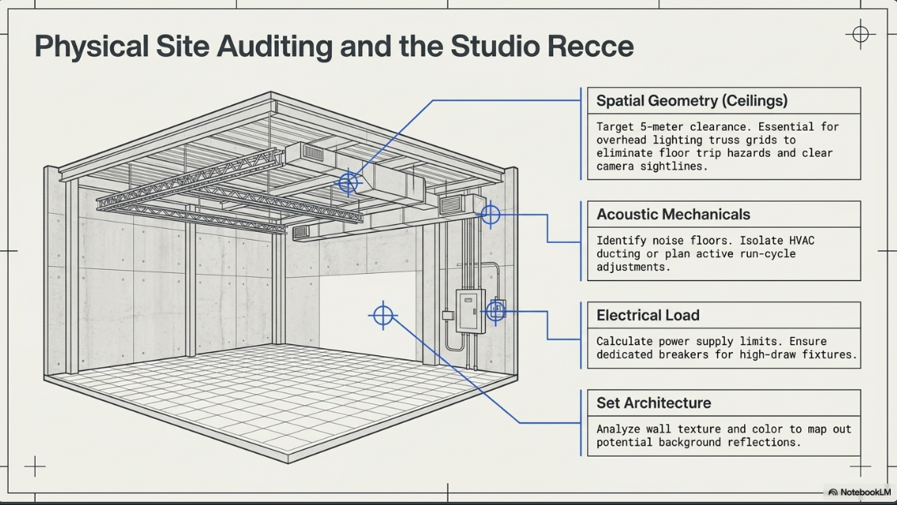897x505 pixels.
Task: Click the 'Analyze wall texture and color' description text
Action: click(723, 435)
